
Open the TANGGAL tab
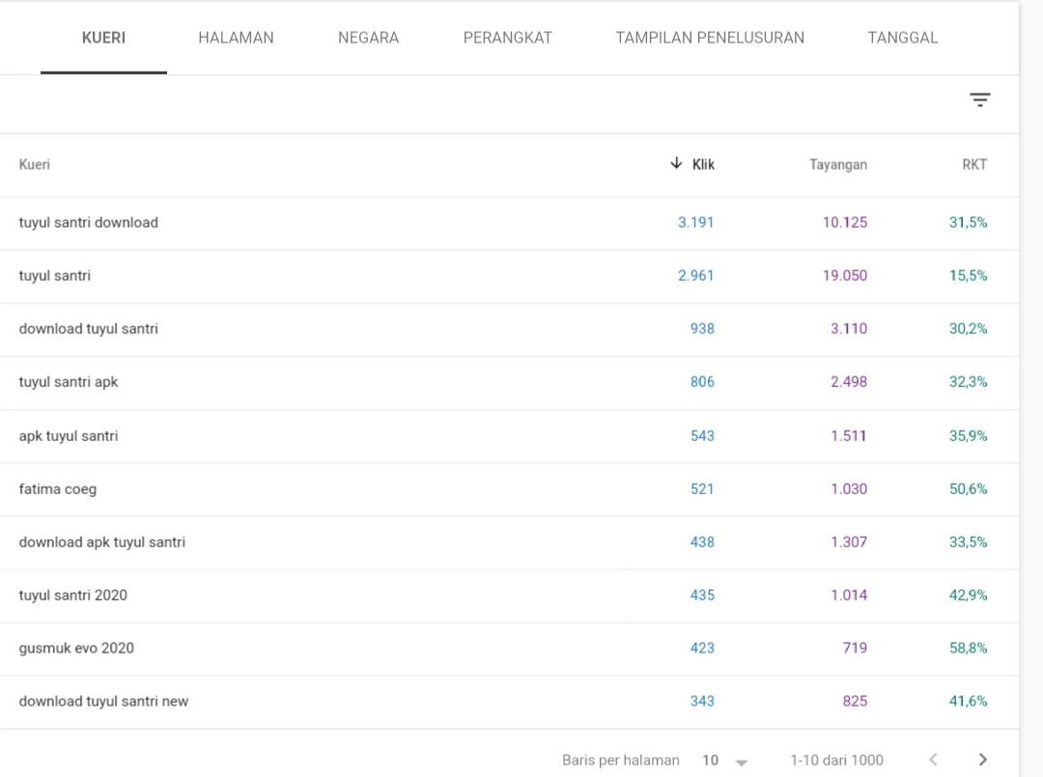pyautogui.click(x=903, y=38)
